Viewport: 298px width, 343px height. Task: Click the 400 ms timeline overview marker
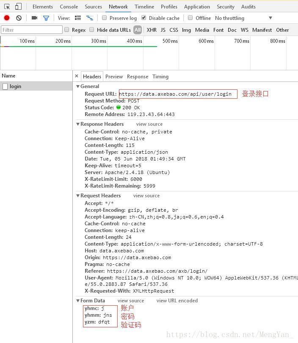tap(134, 41)
